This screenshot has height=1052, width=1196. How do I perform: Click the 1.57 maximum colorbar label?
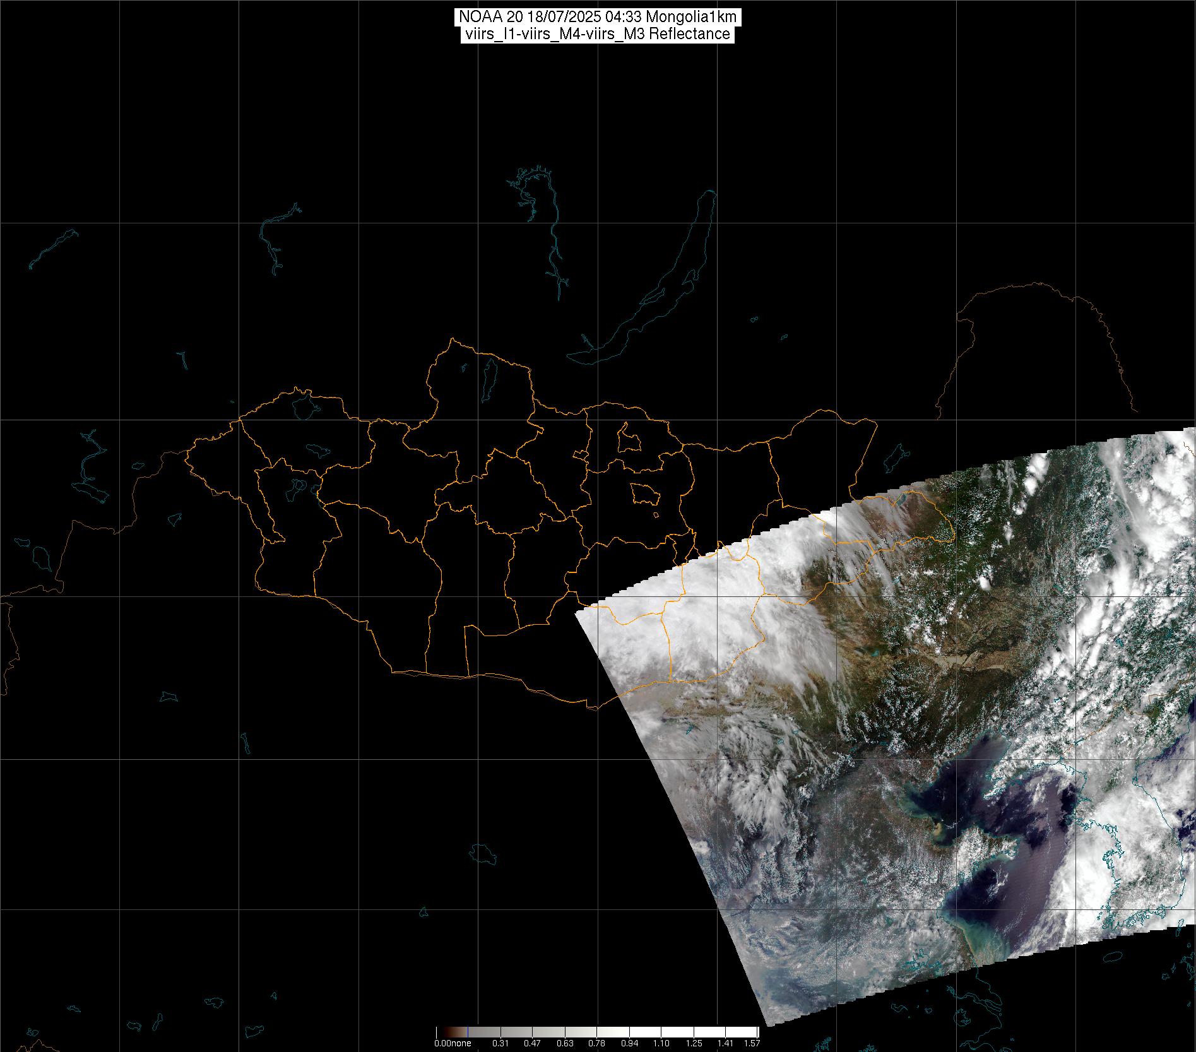752,1043
